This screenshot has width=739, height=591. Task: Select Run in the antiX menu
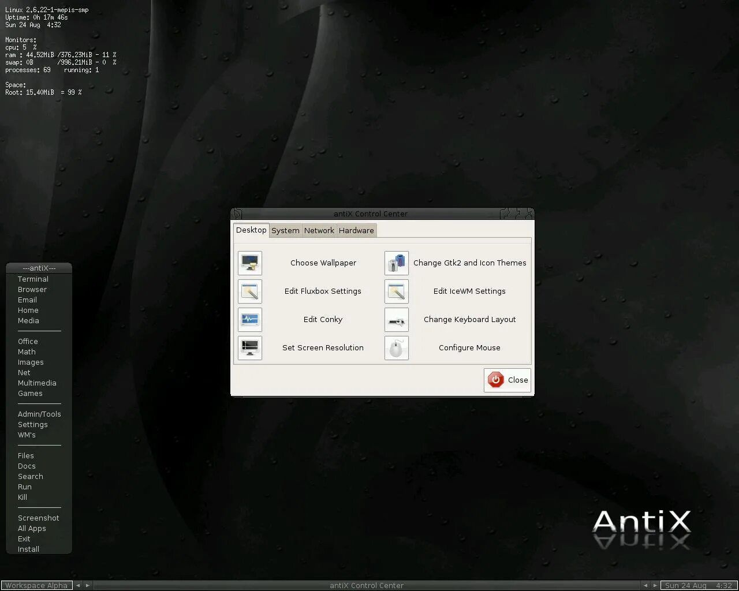25,487
